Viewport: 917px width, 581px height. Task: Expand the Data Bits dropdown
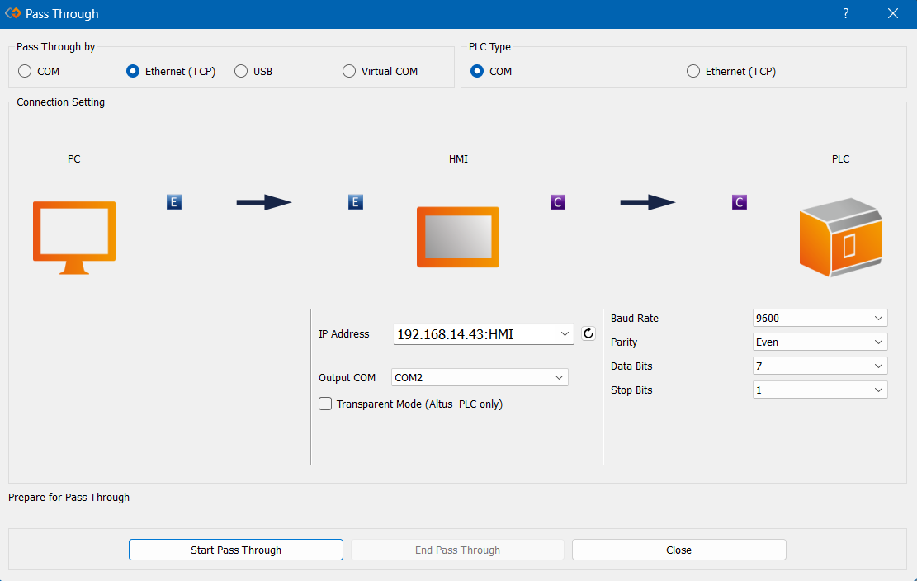tap(820, 366)
